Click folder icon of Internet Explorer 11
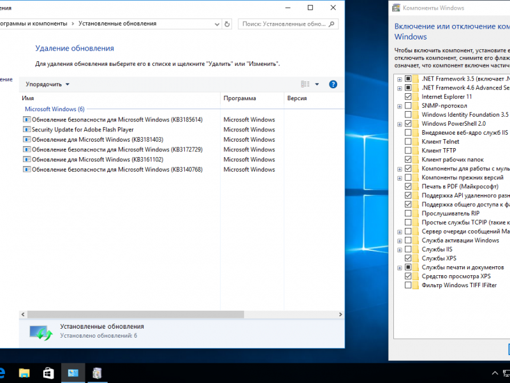 tap(416, 97)
